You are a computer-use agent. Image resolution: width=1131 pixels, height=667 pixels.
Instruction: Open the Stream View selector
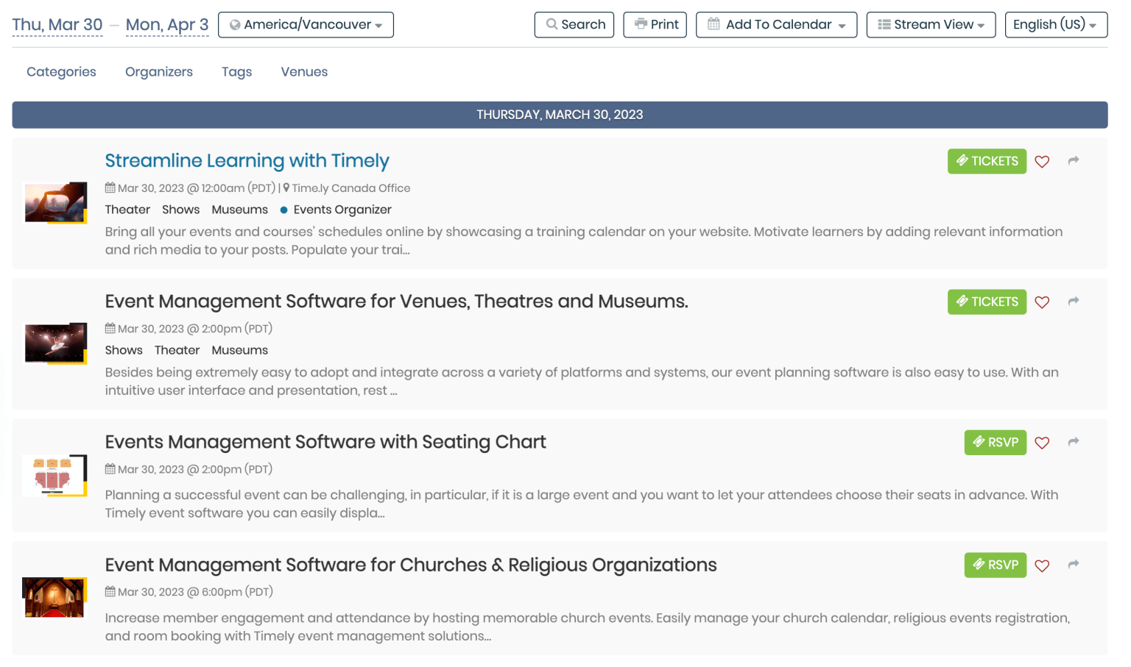(931, 25)
